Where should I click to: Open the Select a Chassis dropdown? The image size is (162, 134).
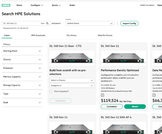[72, 80]
